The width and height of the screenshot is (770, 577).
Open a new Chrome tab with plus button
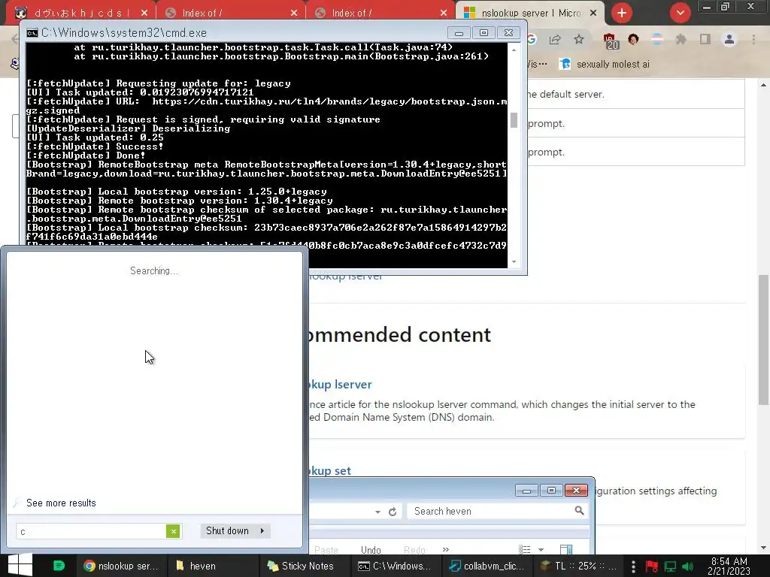pyautogui.click(x=622, y=13)
